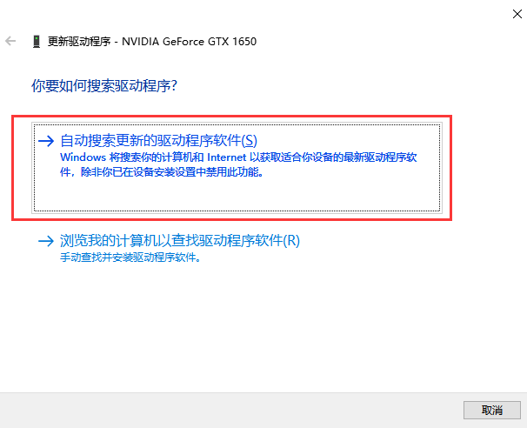Click empty space inside the dotted automatic-search box
The height and width of the screenshot is (428, 527).
click(x=237, y=196)
